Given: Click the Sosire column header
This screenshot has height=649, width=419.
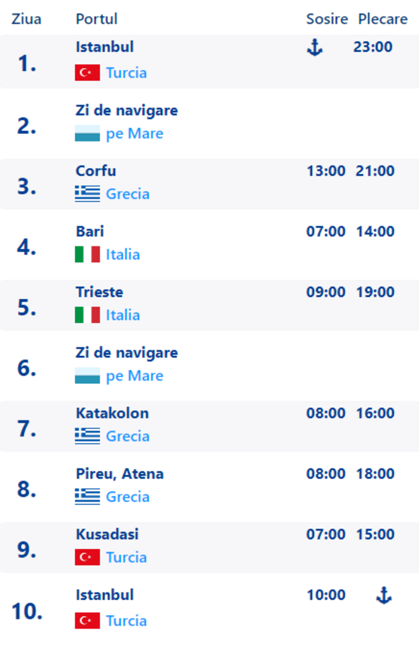Looking at the screenshot, I should pyautogui.click(x=327, y=19).
